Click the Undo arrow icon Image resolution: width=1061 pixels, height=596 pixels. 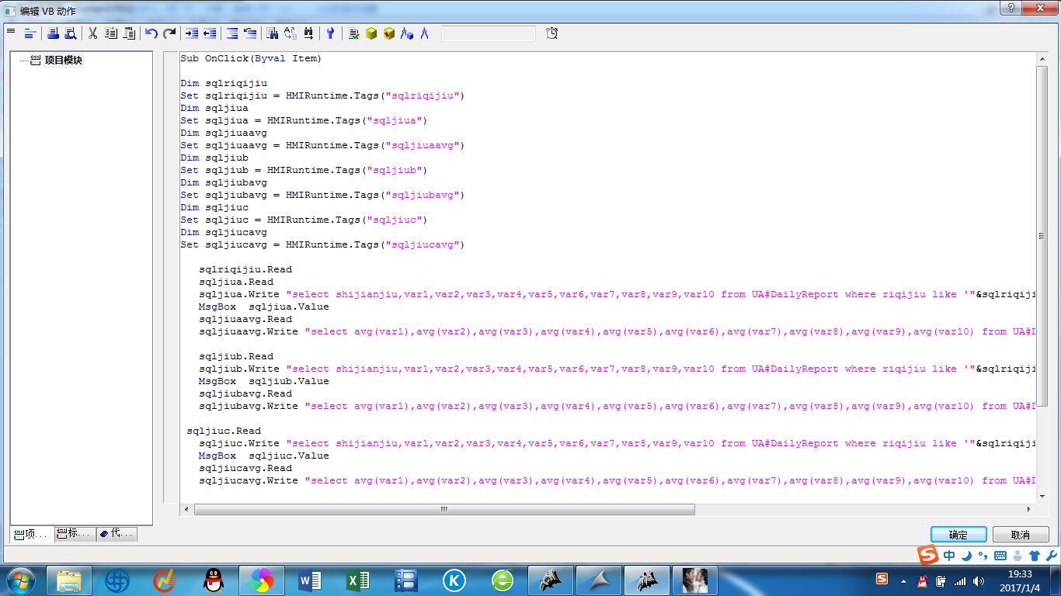(x=151, y=33)
